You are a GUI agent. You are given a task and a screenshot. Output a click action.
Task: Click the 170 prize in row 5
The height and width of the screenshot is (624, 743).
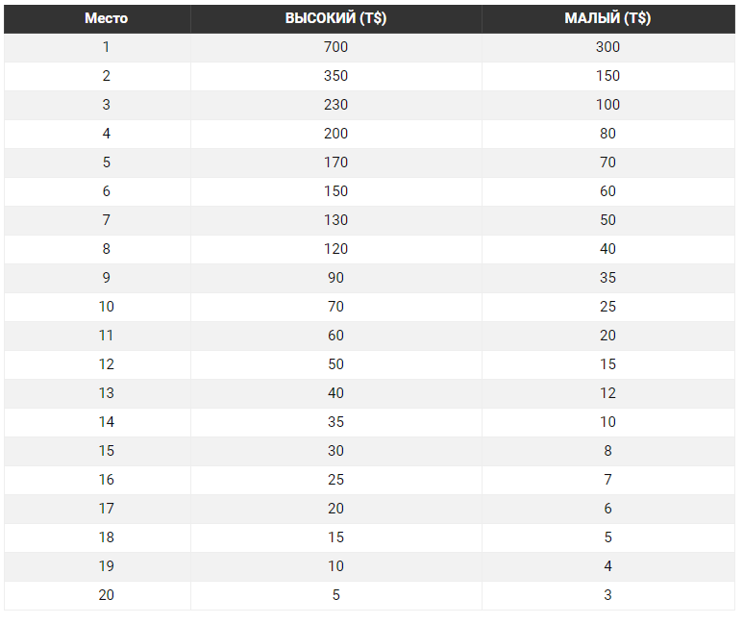point(335,162)
